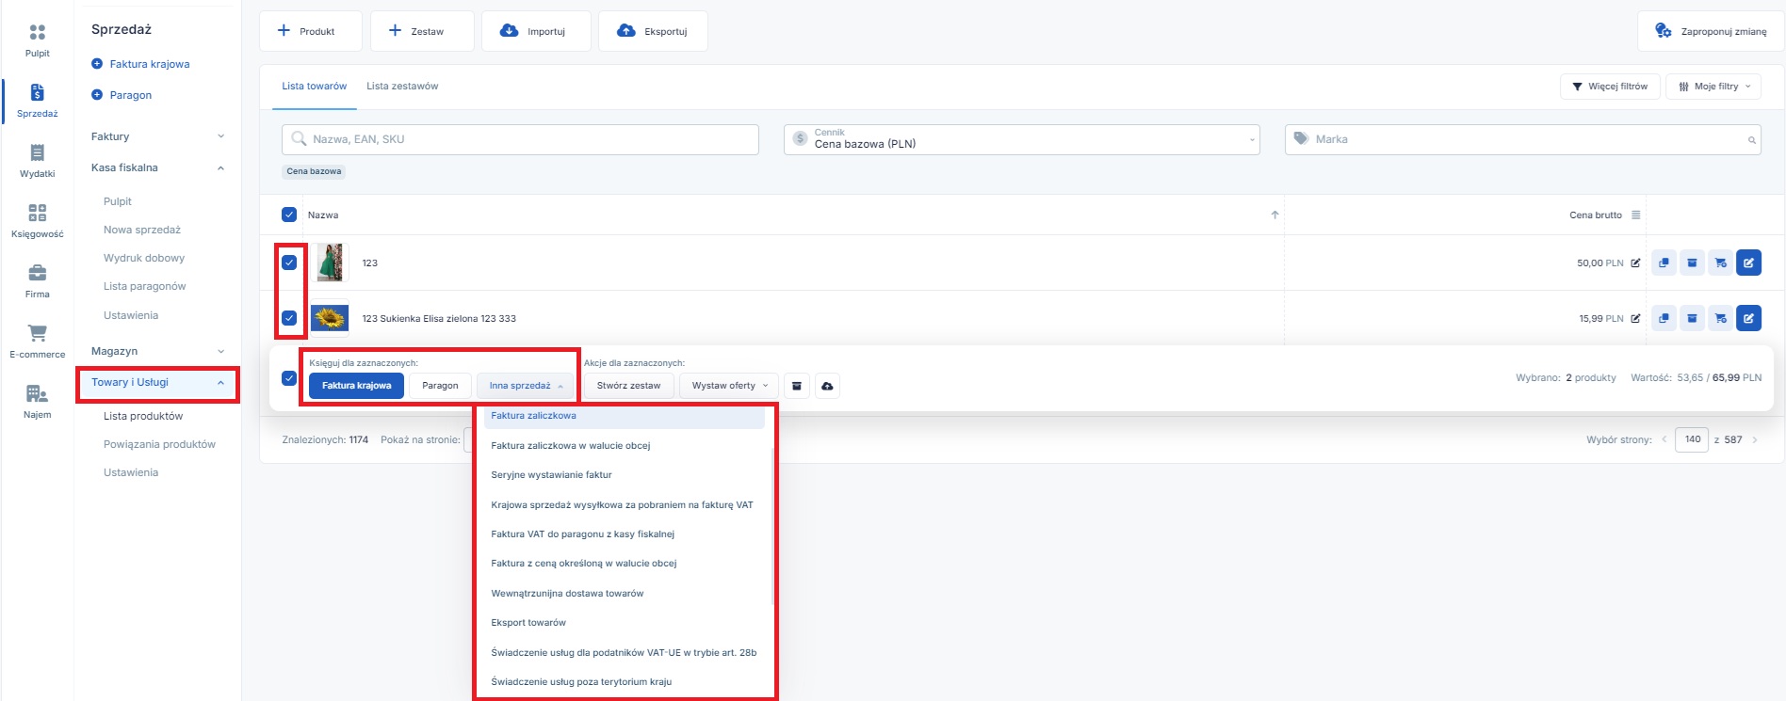Click Eksportuj button
This screenshot has width=1786, height=701.
653,31
